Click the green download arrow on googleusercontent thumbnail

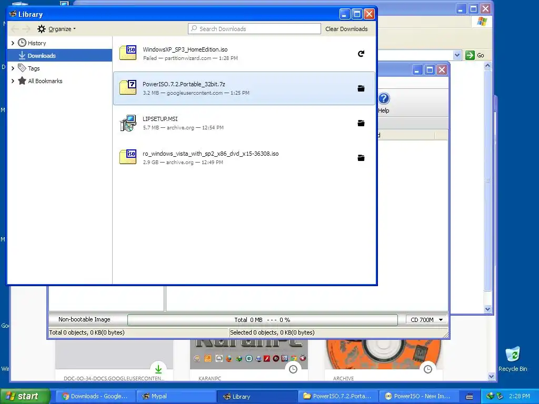point(158,369)
